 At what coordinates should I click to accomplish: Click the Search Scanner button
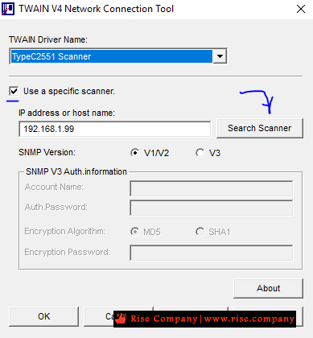click(260, 128)
